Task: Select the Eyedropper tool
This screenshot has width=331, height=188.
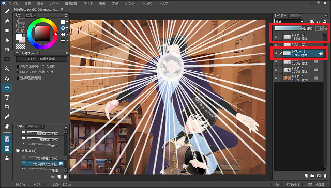Action: click(7, 117)
